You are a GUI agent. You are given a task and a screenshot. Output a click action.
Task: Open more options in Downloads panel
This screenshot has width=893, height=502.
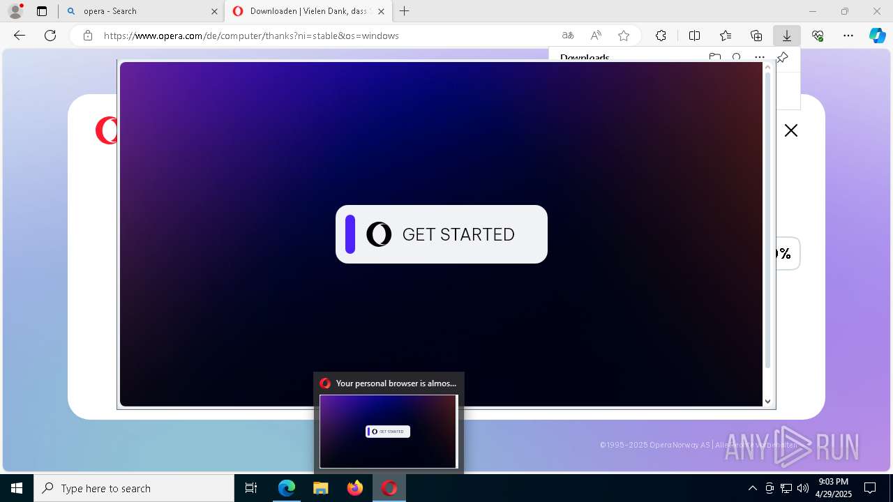click(x=759, y=57)
